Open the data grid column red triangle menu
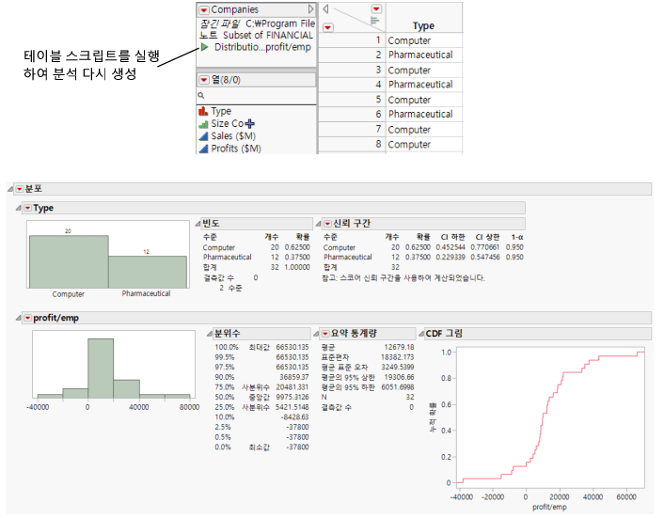Screen dimensions: 664x518 (x=376, y=8)
